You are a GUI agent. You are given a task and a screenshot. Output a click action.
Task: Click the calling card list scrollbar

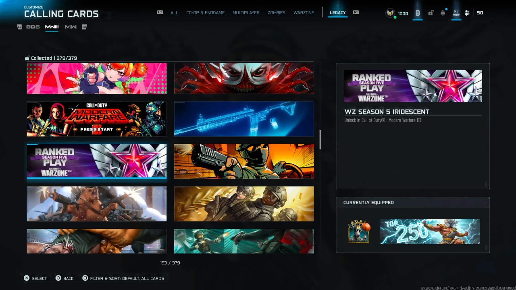point(320,140)
